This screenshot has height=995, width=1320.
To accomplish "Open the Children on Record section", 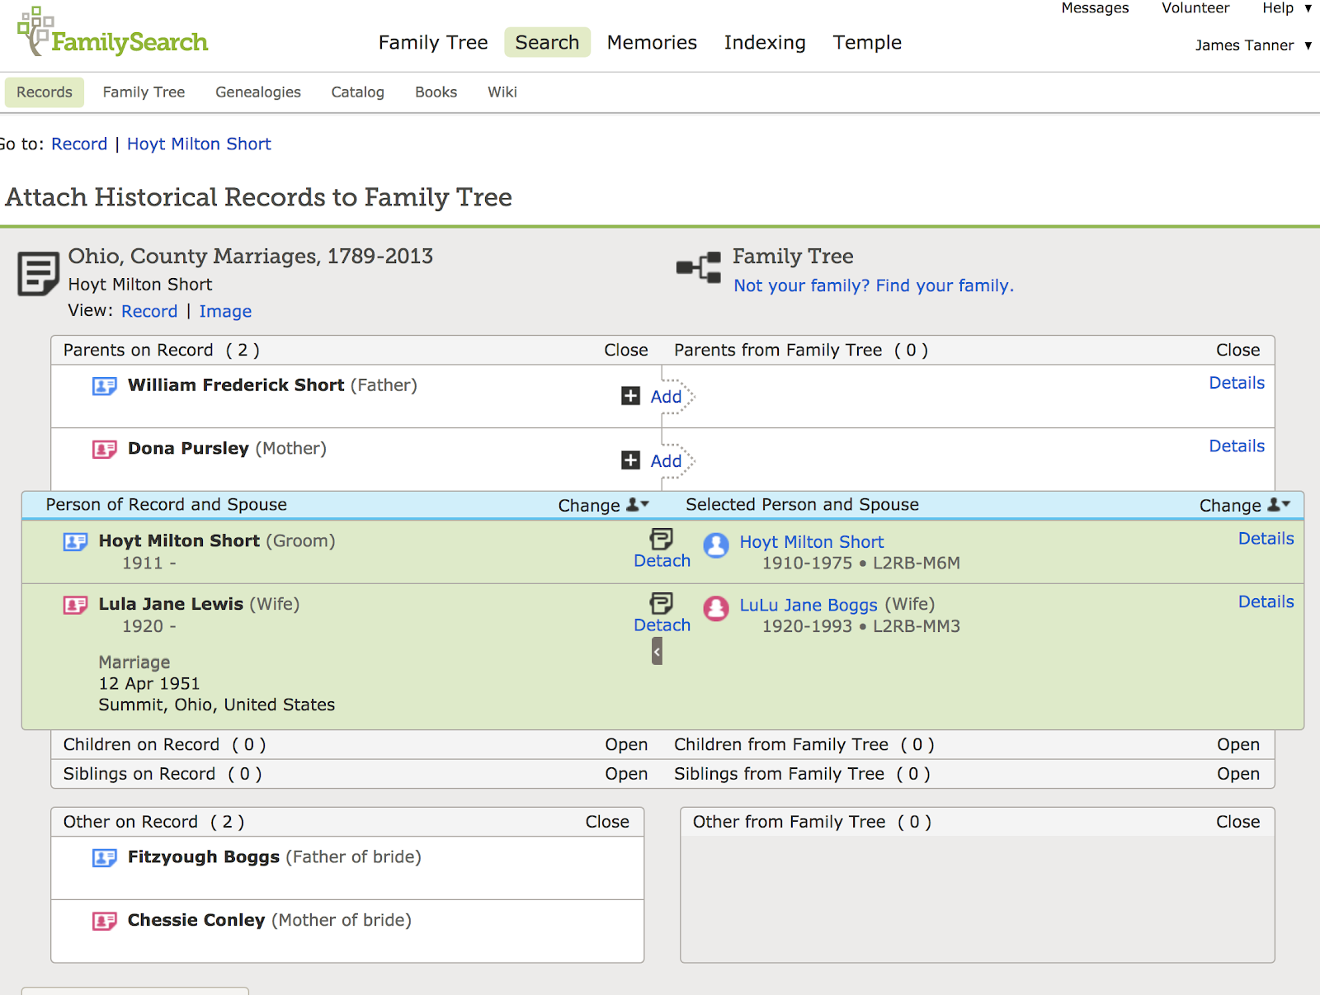I will tap(626, 744).
